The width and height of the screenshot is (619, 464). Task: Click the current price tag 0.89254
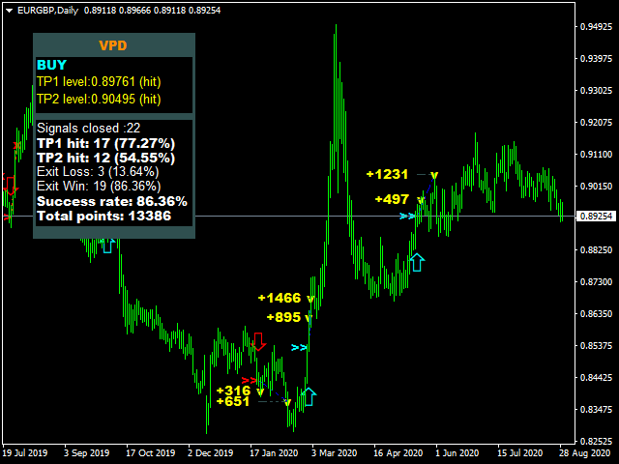597,217
